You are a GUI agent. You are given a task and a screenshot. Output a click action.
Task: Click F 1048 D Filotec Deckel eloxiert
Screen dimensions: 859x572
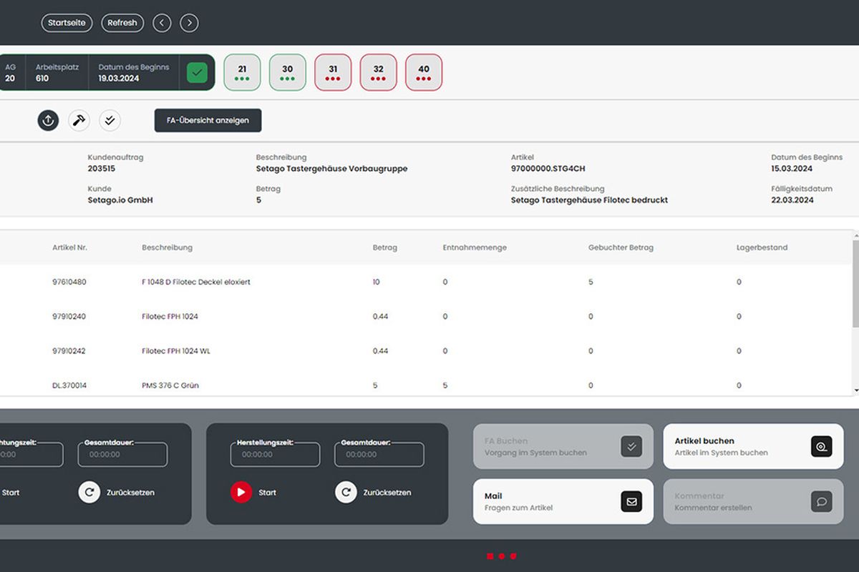tap(196, 282)
